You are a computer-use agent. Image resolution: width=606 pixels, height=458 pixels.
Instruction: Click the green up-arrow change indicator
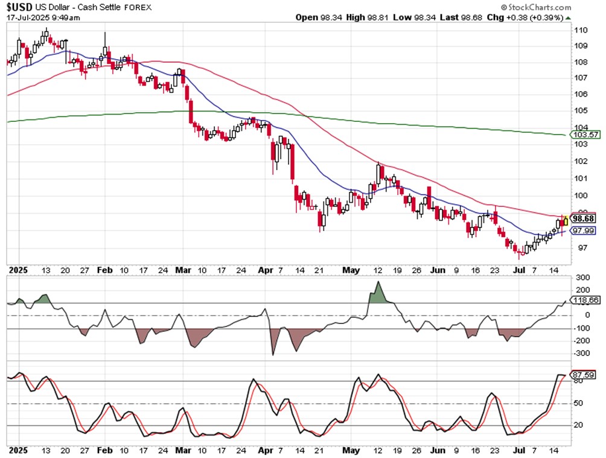tap(568, 17)
